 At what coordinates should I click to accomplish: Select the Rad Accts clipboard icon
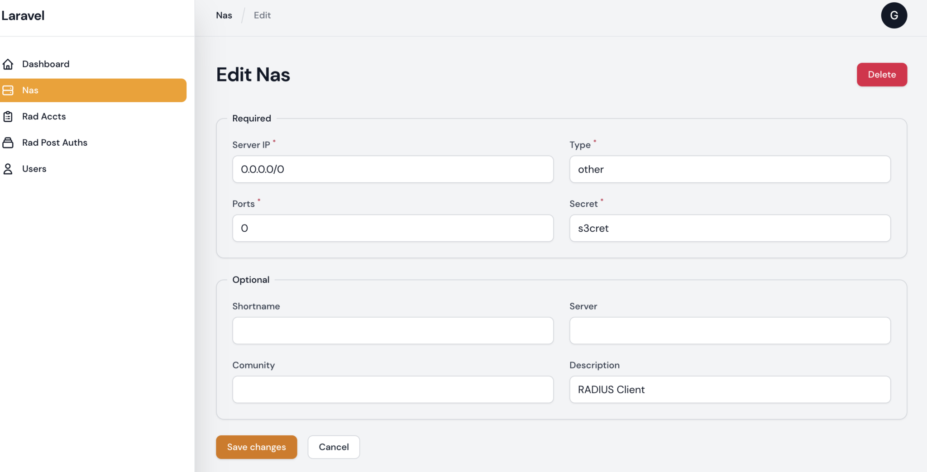click(8, 116)
